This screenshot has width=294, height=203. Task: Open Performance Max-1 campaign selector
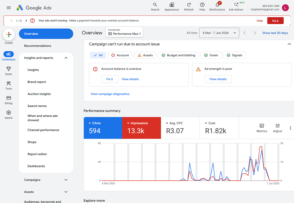(x=124, y=32)
